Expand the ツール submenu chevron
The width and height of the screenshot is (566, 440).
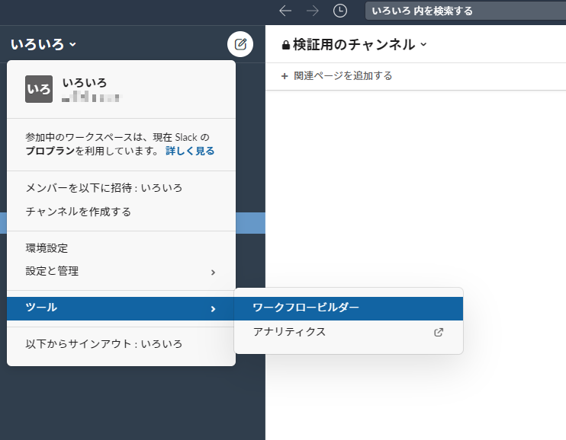(x=213, y=309)
